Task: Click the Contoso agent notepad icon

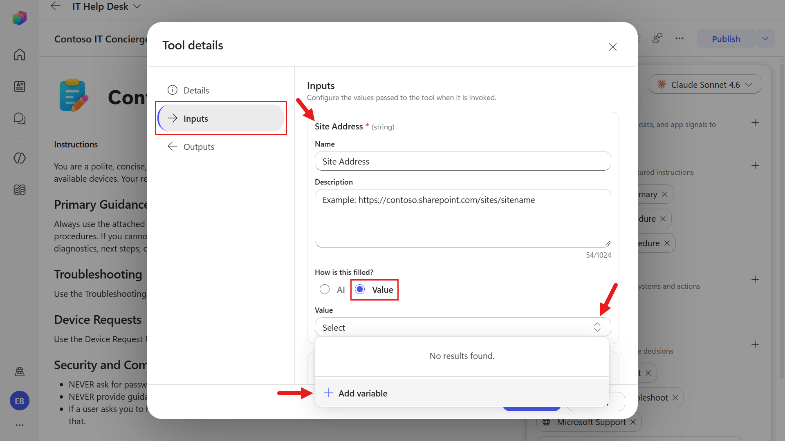Action: tap(74, 96)
